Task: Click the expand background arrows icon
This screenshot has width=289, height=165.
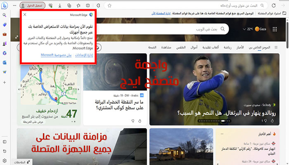Action: pos(17,37)
